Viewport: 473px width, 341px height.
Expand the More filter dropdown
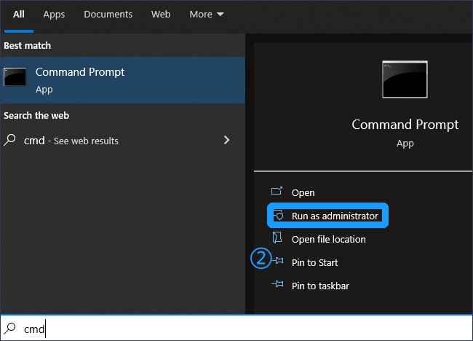pos(207,14)
